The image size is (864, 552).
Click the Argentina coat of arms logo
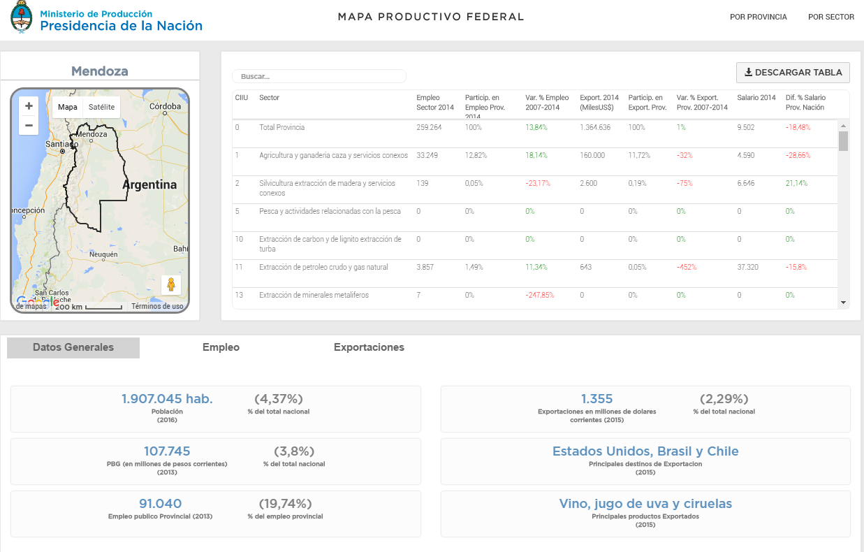(x=22, y=19)
